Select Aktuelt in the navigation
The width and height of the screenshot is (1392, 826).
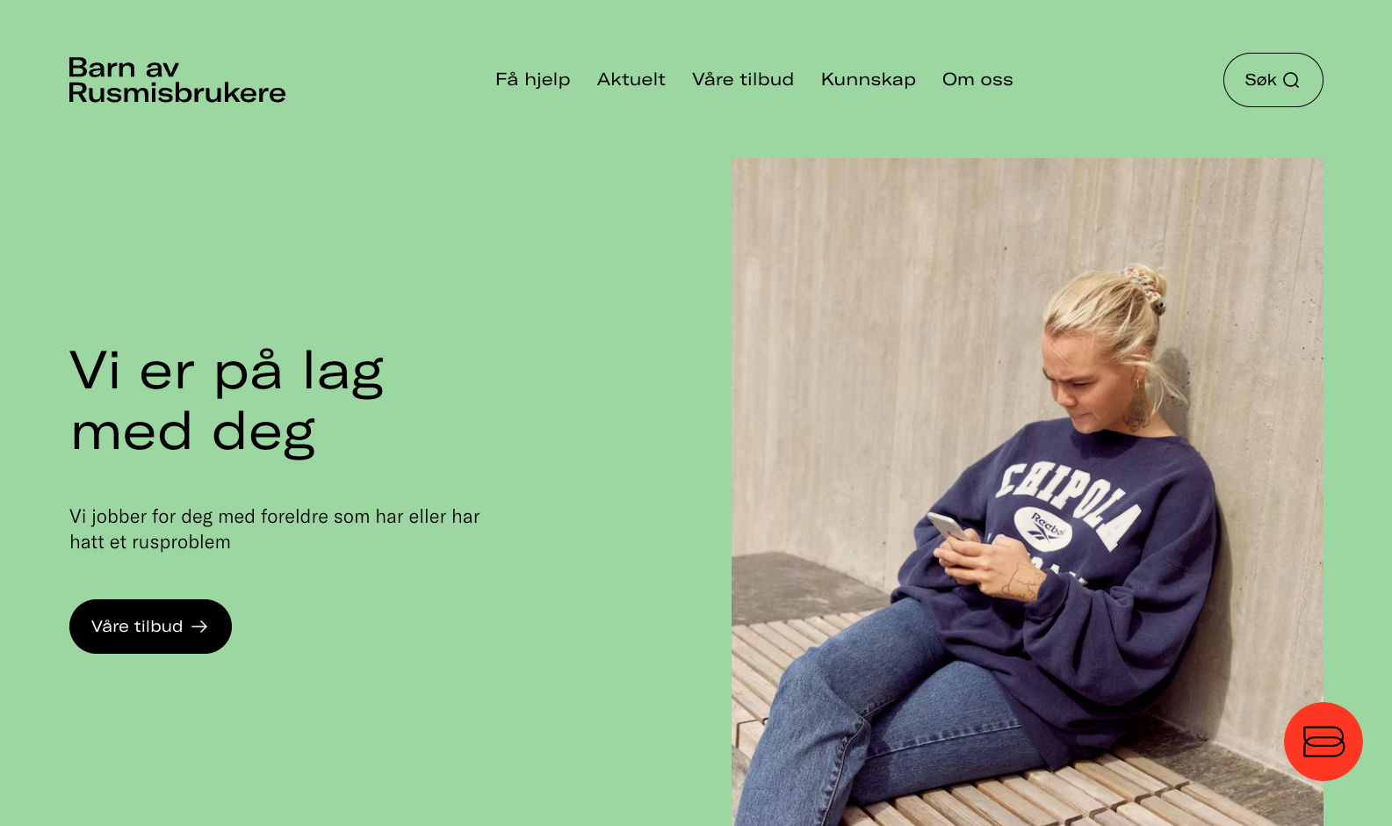tap(631, 79)
